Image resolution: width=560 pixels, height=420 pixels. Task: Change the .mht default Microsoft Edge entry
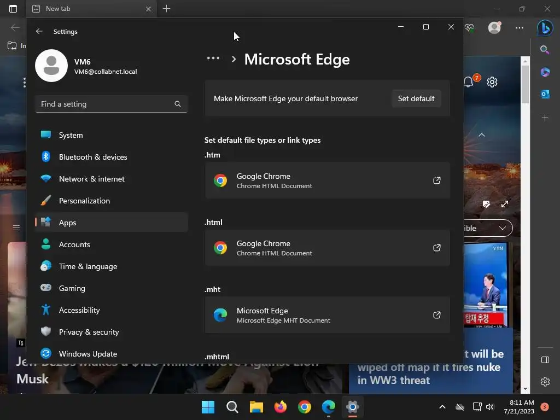point(327,315)
